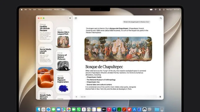The height and width of the screenshot is (112, 200).
Task: Open search with the magnifying glass icon
Action: point(161,18)
